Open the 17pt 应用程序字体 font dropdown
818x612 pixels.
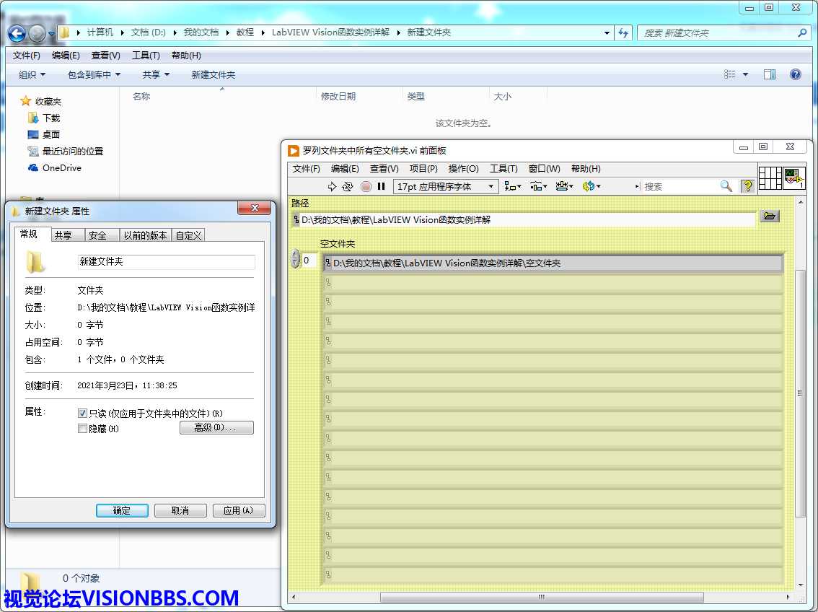[x=446, y=186]
